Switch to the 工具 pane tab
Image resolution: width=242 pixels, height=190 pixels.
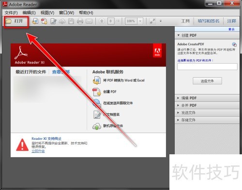185,21
